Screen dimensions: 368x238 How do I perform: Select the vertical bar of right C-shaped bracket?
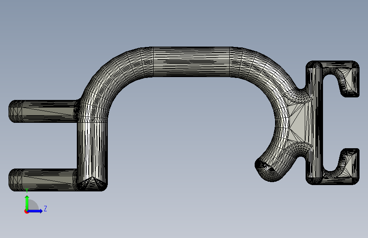[x=315, y=122]
